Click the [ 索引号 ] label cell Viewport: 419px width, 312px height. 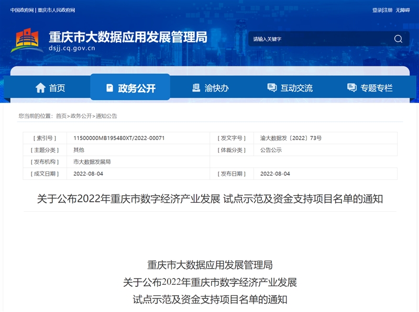tap(45, 138)
